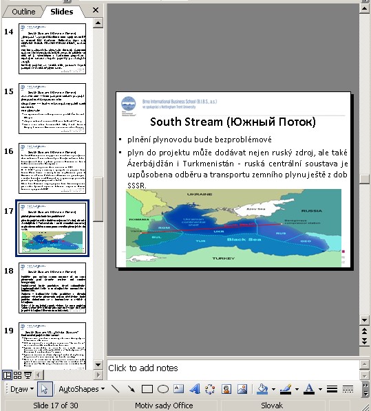Click slide area scroll down arrow
Viewport: 371px width, 411px height.
click(x=364, y=320)
